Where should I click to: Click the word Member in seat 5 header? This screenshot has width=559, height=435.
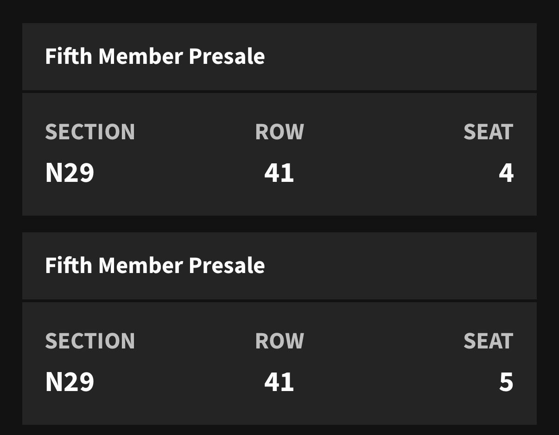(x=141, y=266)
